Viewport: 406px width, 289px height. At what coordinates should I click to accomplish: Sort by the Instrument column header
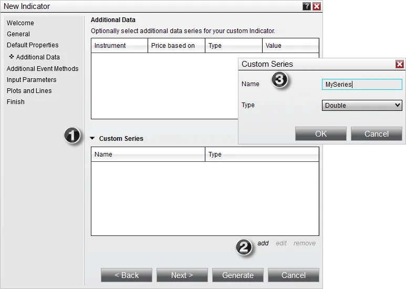119,46
